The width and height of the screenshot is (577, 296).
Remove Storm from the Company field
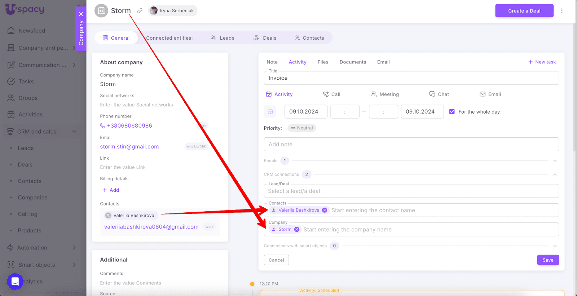[x=296, y=229]
